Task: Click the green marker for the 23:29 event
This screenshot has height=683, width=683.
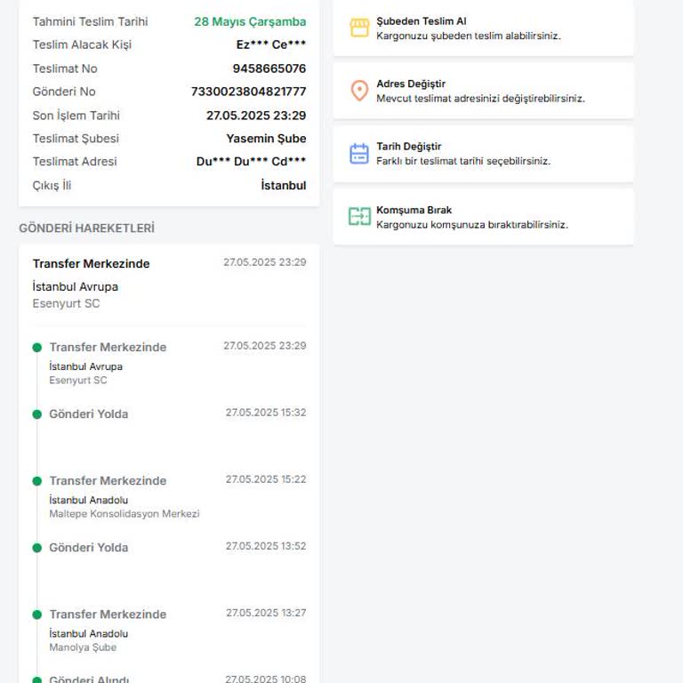Action: point(37,348)
